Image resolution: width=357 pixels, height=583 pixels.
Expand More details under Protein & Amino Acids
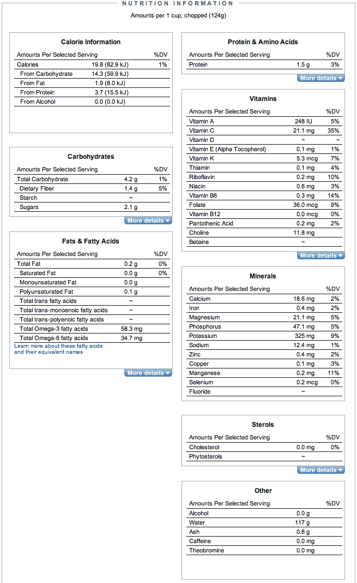point(320,78)
